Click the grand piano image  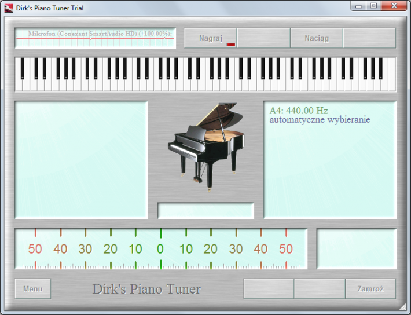pos(206,147)
